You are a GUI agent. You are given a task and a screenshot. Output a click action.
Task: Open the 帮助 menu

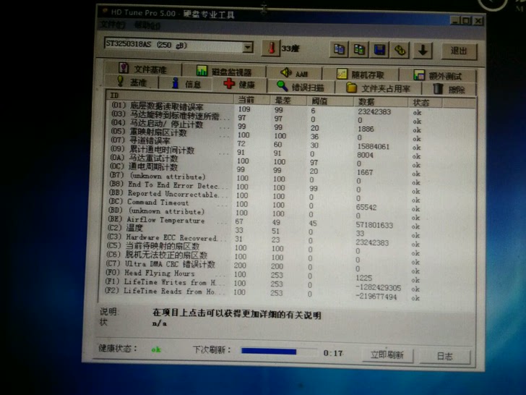[147, 25]
